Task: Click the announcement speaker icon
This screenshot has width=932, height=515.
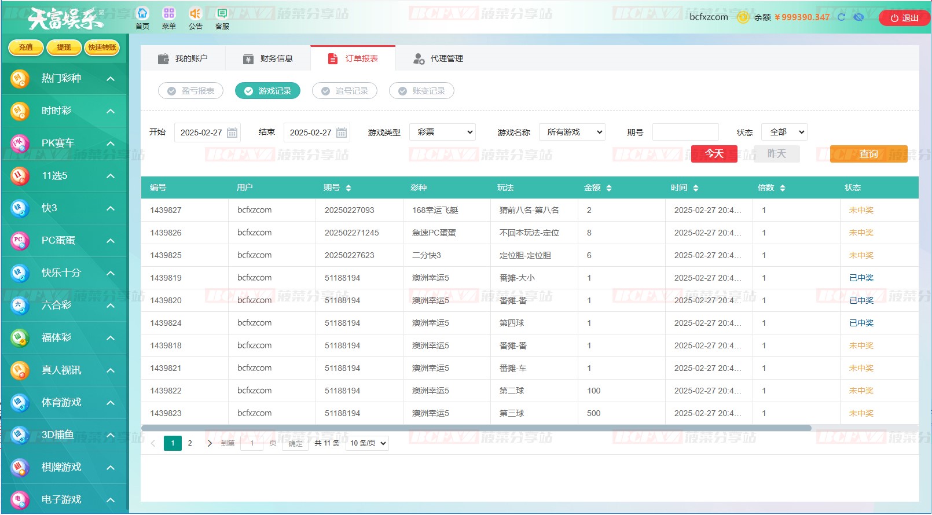Action: click(196, 13)
